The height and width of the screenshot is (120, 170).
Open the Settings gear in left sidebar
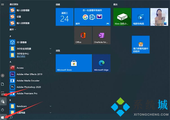[3, 101]
